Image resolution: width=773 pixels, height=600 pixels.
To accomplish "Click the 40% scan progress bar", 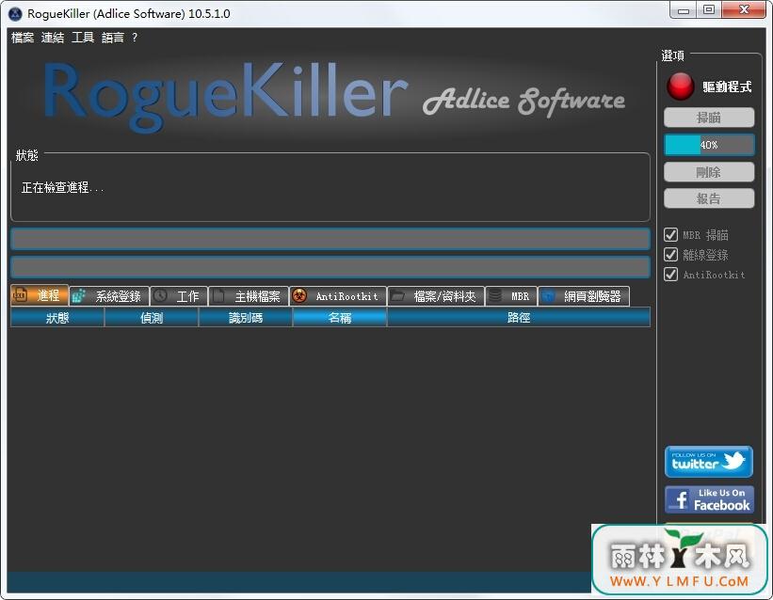I will pyautogui.click(x=709, y=145).
